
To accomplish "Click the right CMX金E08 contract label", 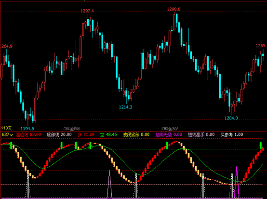I will click(x=170, y=129).
